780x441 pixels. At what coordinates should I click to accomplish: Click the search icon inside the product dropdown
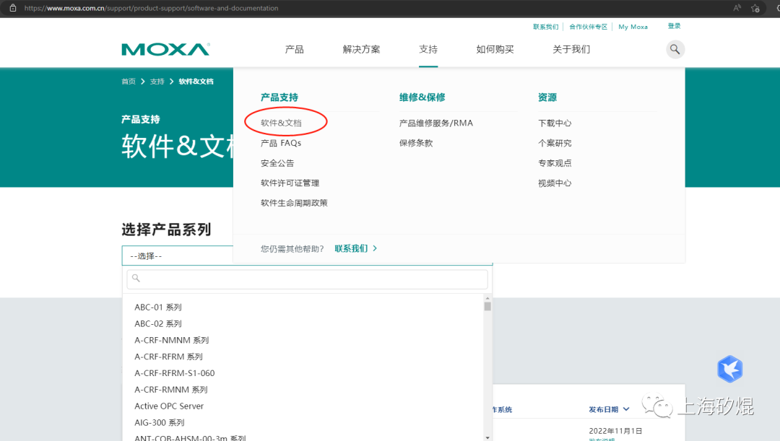135,278
